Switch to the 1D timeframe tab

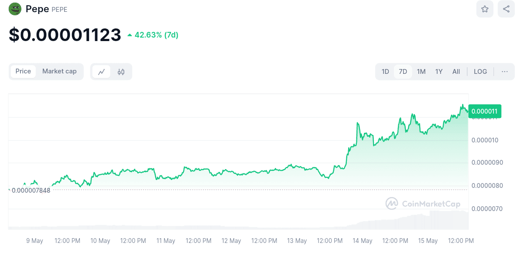tap(385, 71)
